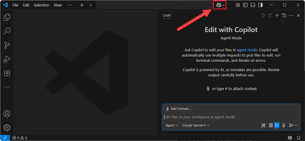The width and height of the screenshot is (305, 141).
Task: Start voice chat with microphone icon
Action: point(283,125)
